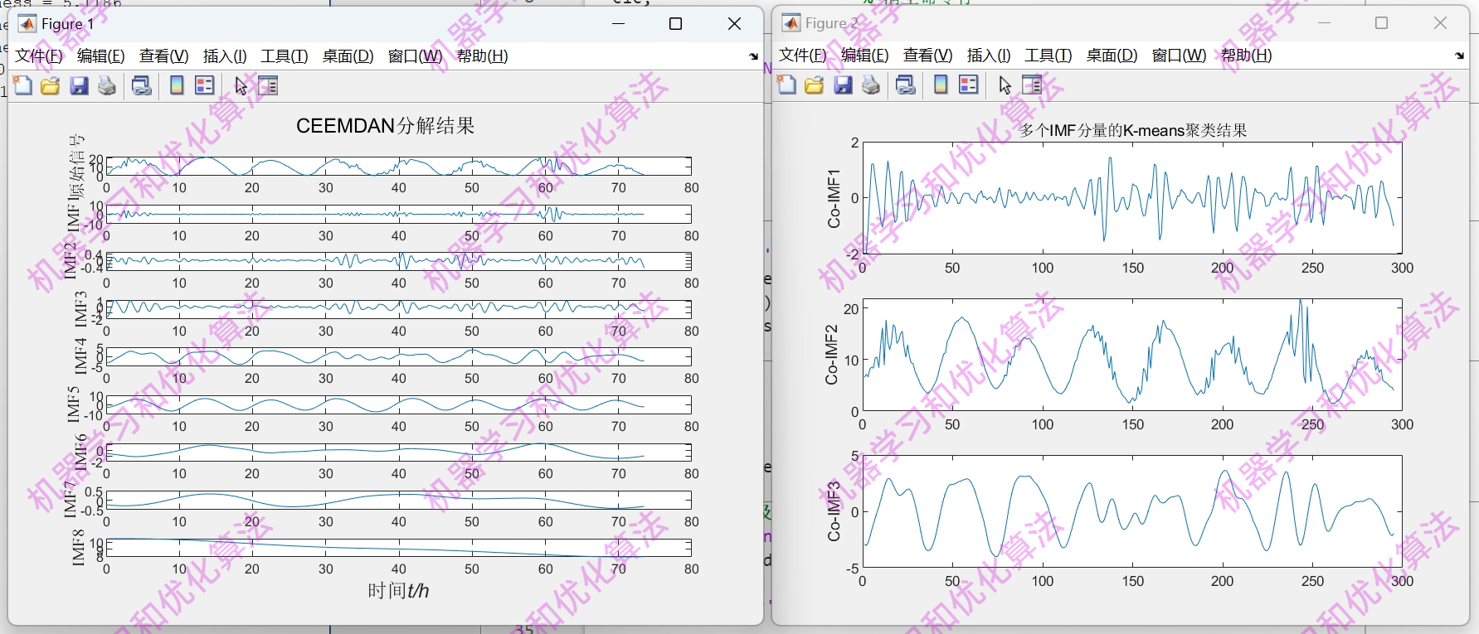
Task: Open 桌面(D) menu in Figure 1
Action: click(348, 56)
